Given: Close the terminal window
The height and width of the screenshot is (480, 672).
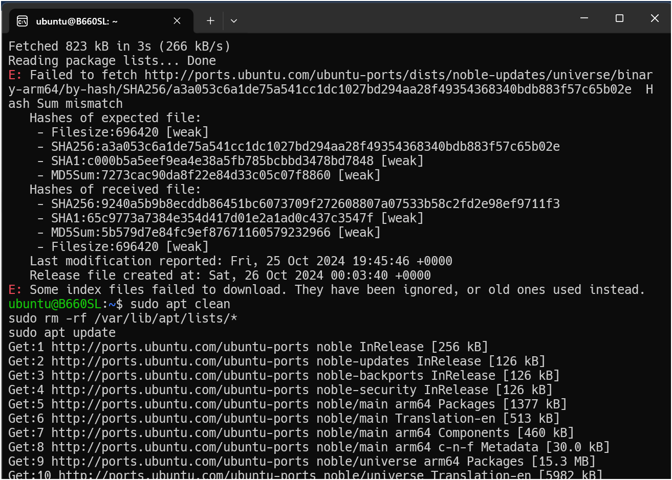Looking at the screenshot, I should pyautogui.click(x=654, y=18).
